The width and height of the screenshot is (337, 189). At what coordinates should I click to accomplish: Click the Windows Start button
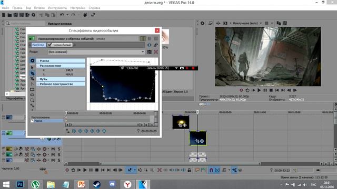[x=6, y=184]
